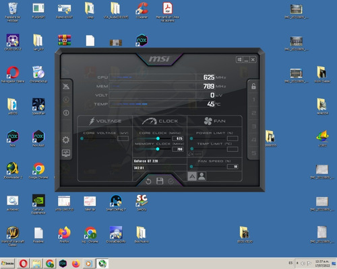
Task: Select the SimCity desktop shortcut
Action: tap(142, 202)
